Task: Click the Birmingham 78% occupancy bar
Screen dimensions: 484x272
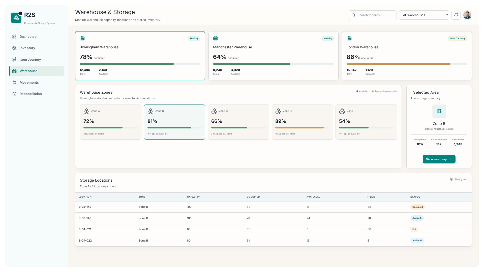Action: [140, 64]
